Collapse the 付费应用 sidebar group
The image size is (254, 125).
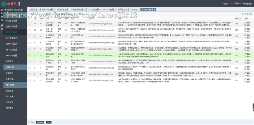point(15,67)
